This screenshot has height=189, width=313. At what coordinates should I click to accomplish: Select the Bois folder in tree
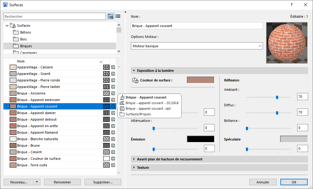[24, 39]
